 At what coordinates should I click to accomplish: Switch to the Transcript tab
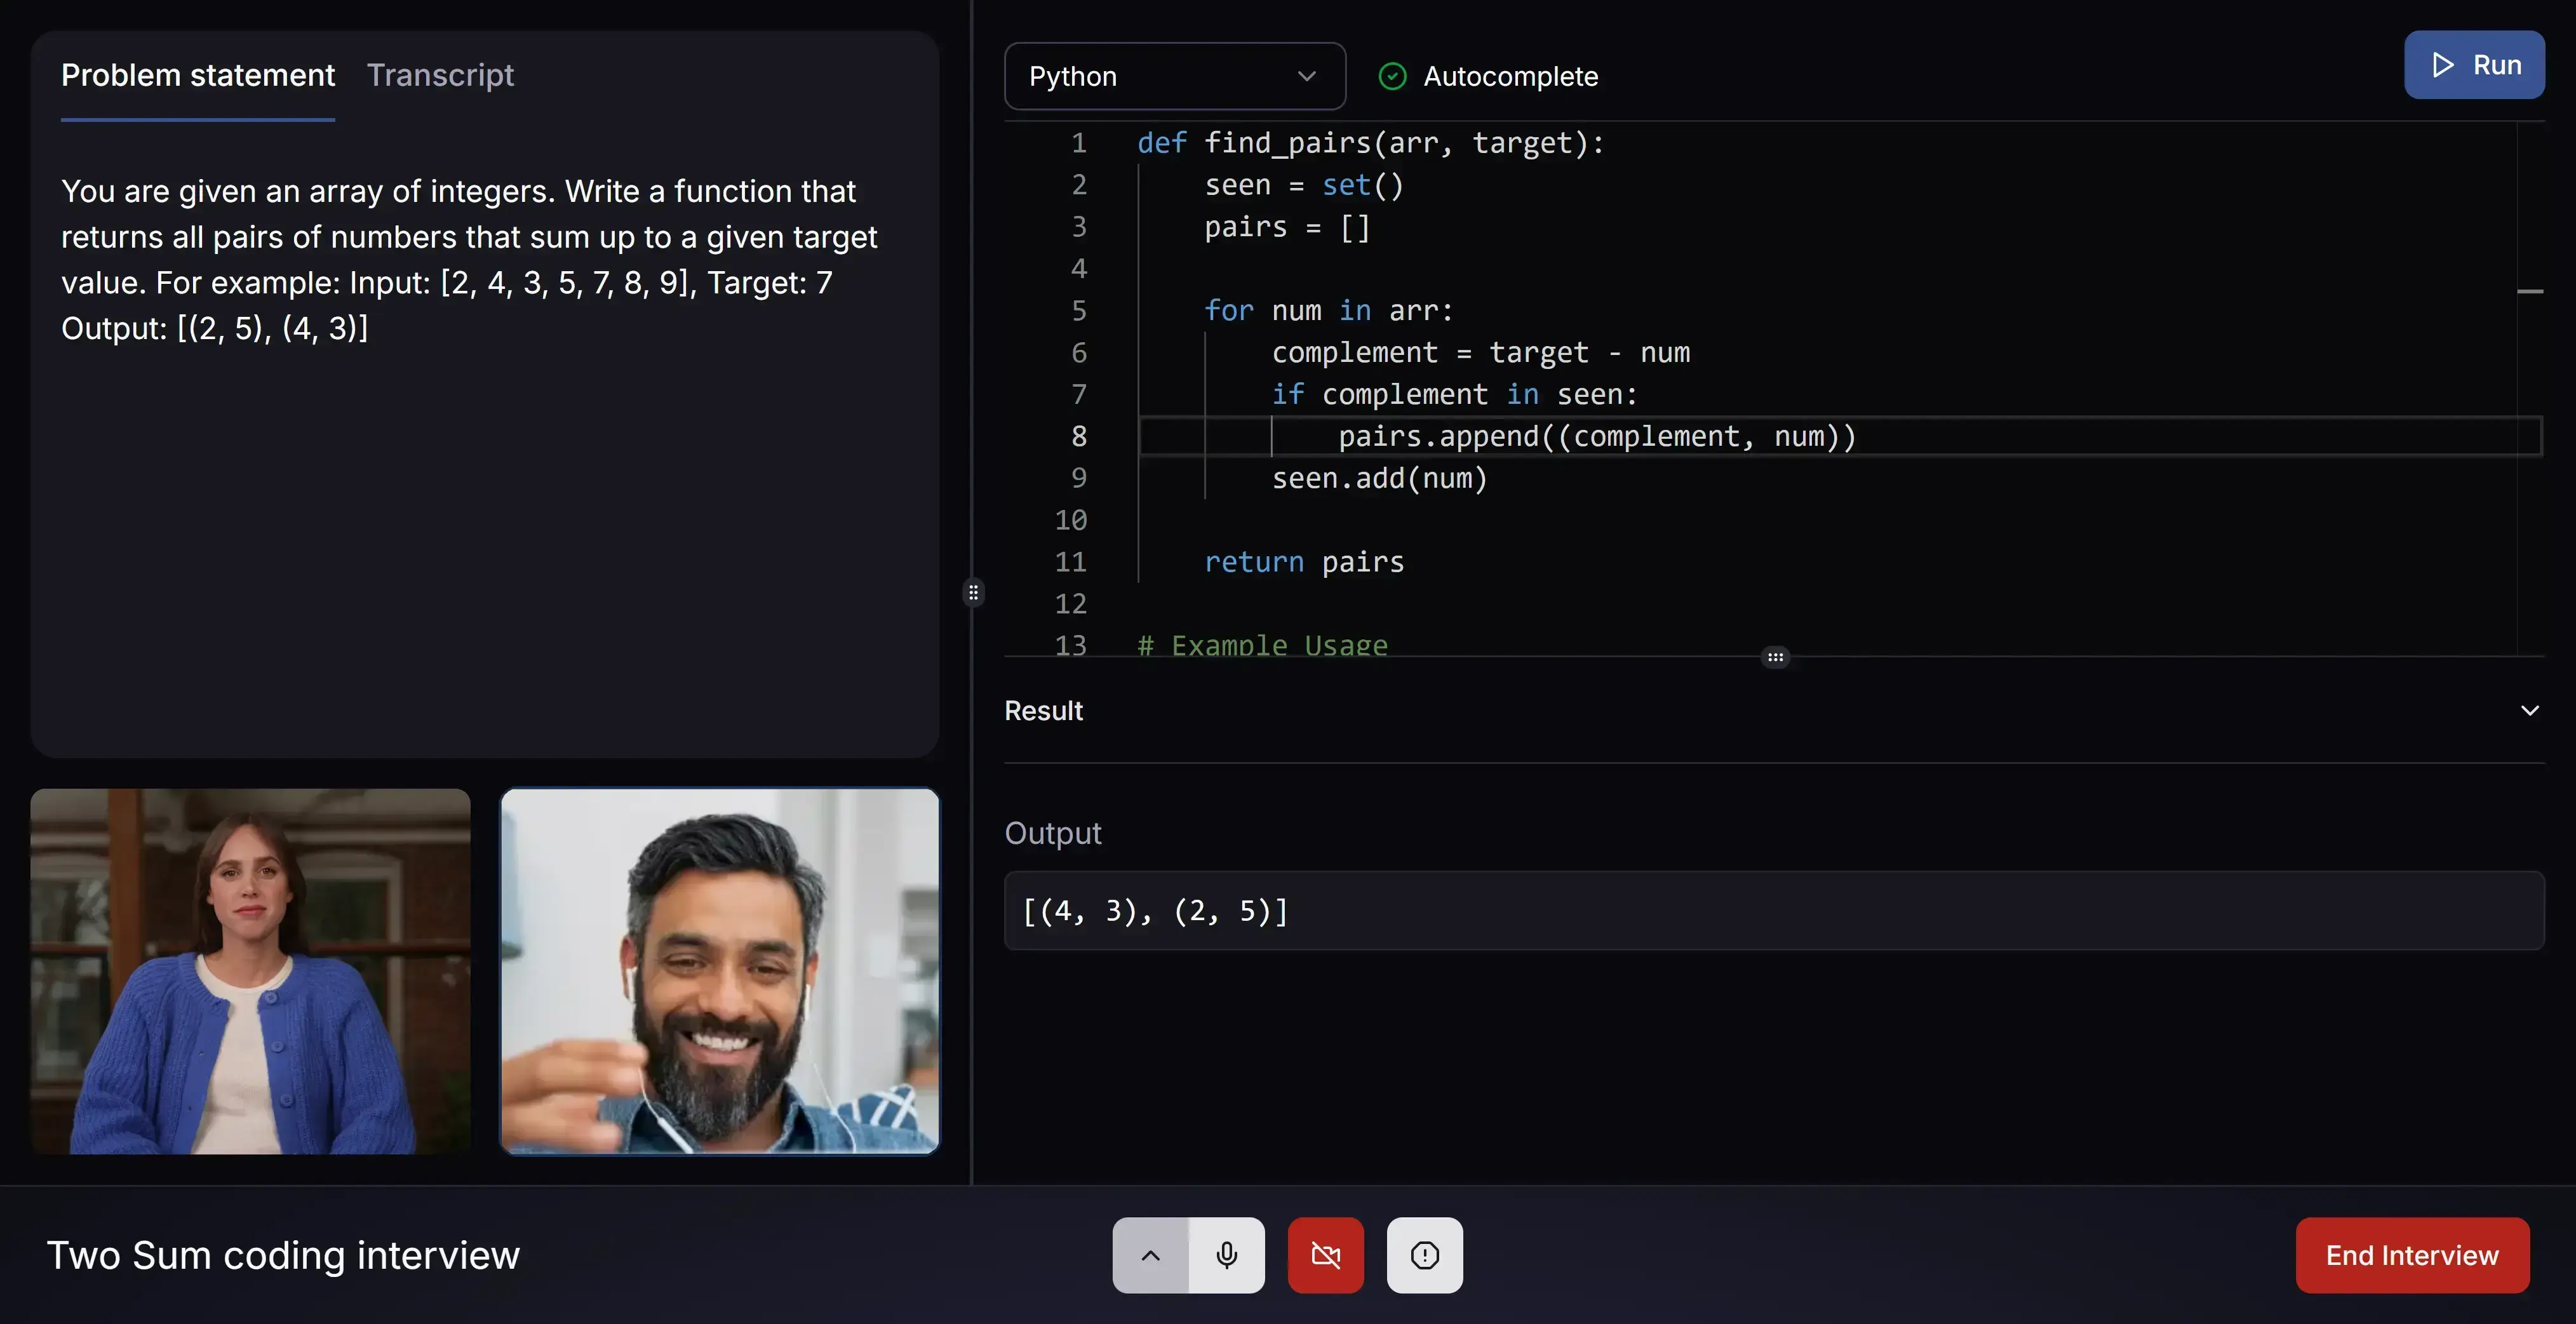tap(440, 75)
